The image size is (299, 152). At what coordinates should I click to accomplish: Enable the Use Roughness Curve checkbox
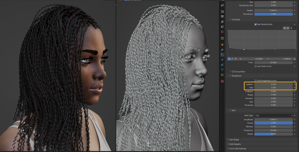point(255,80)
